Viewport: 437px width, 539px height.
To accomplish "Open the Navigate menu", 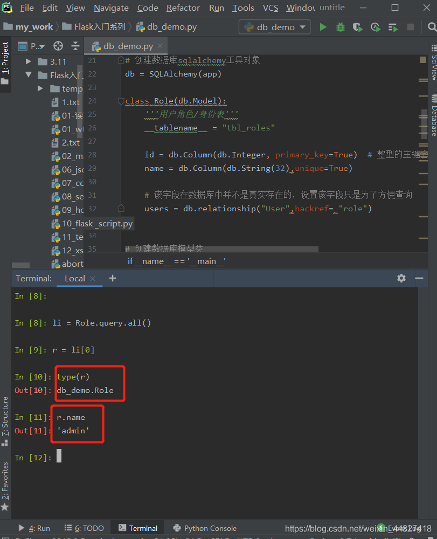I will tap(111, 8).
